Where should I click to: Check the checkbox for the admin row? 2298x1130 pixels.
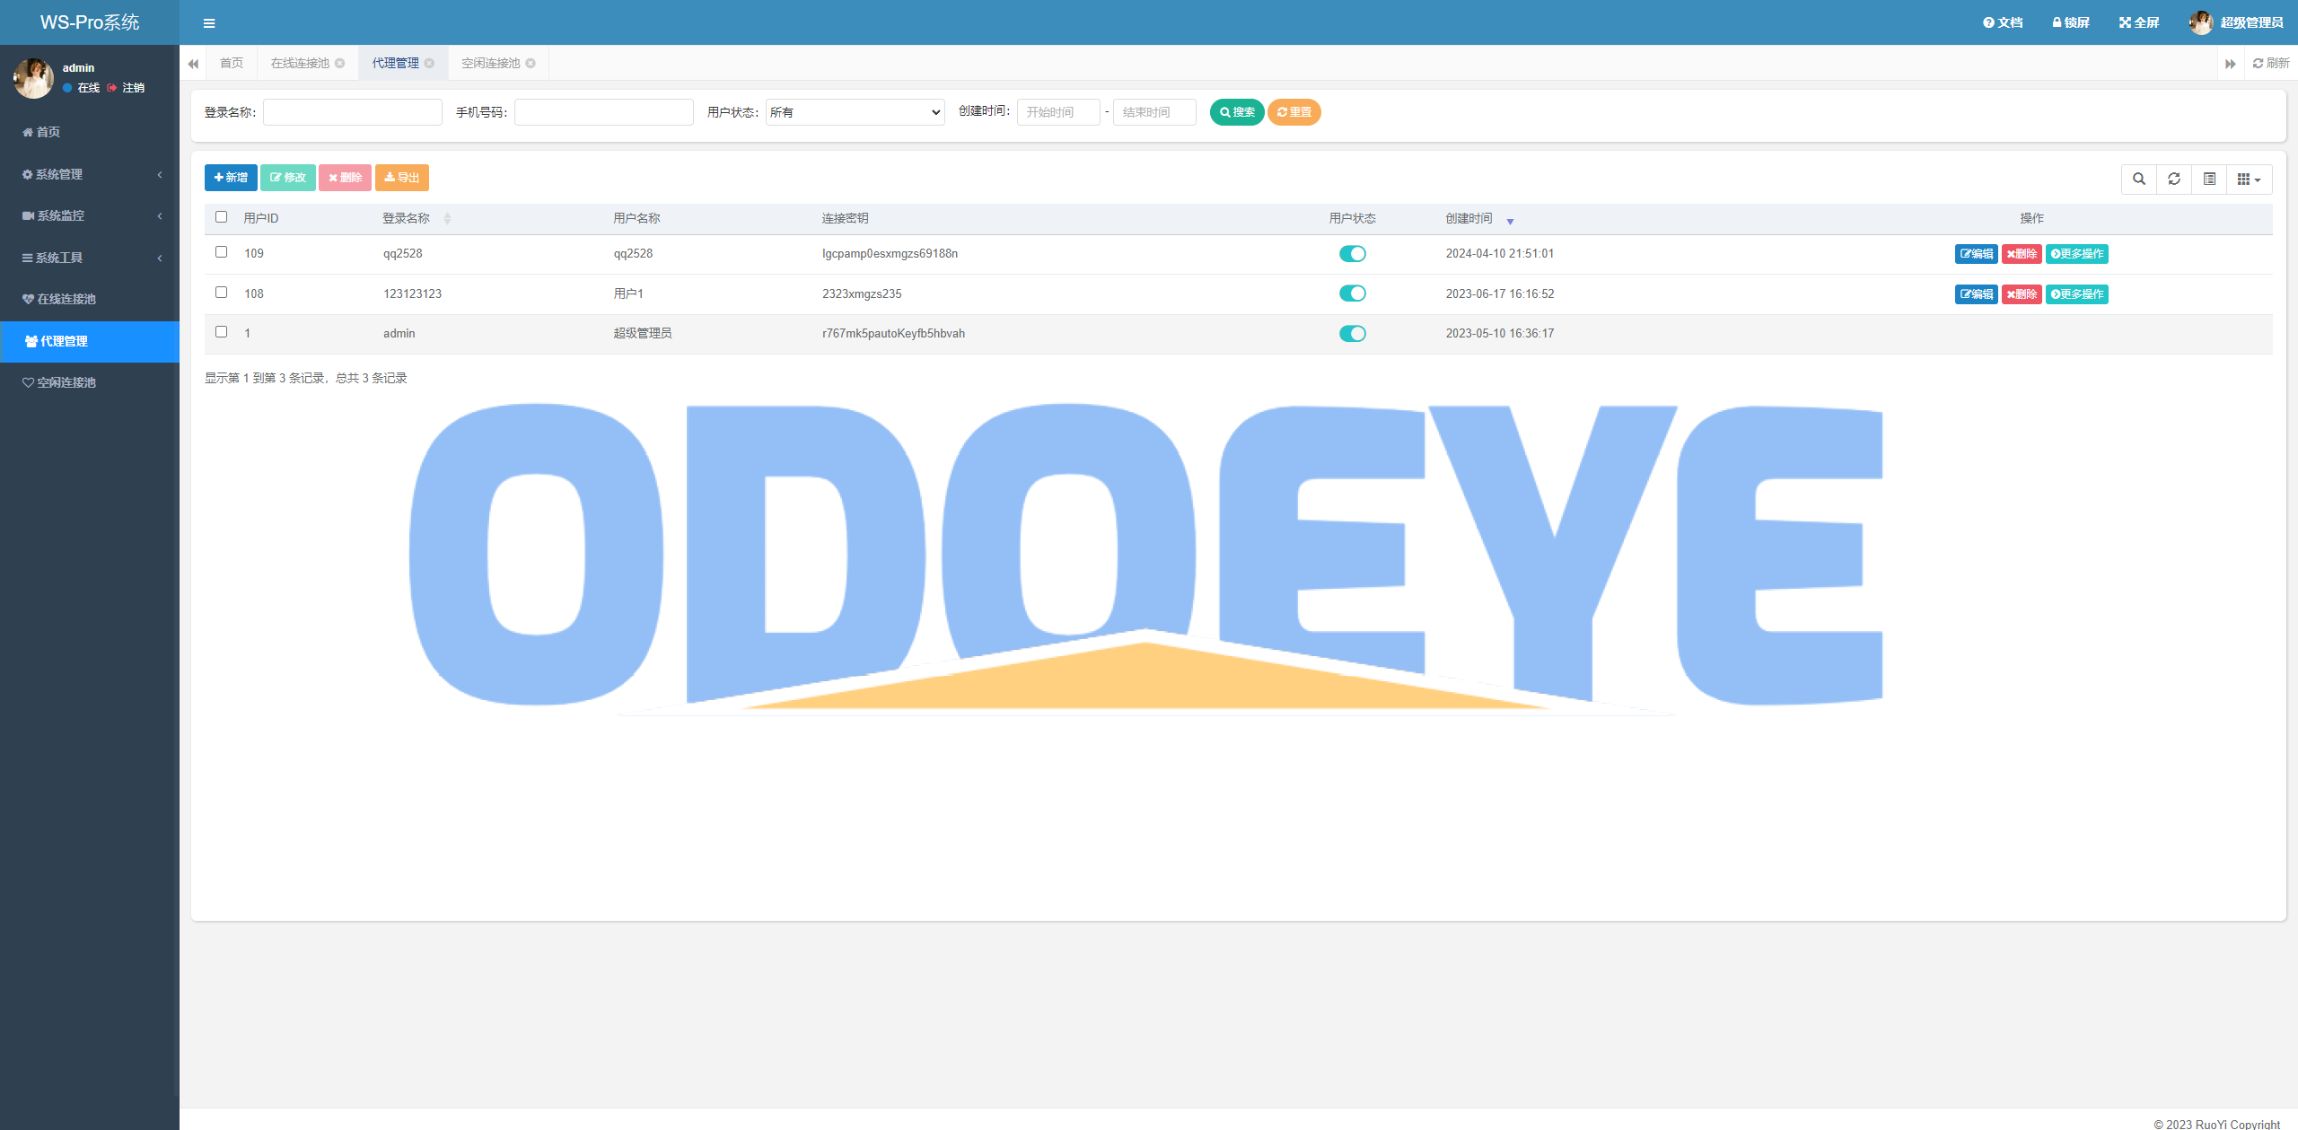222,332
